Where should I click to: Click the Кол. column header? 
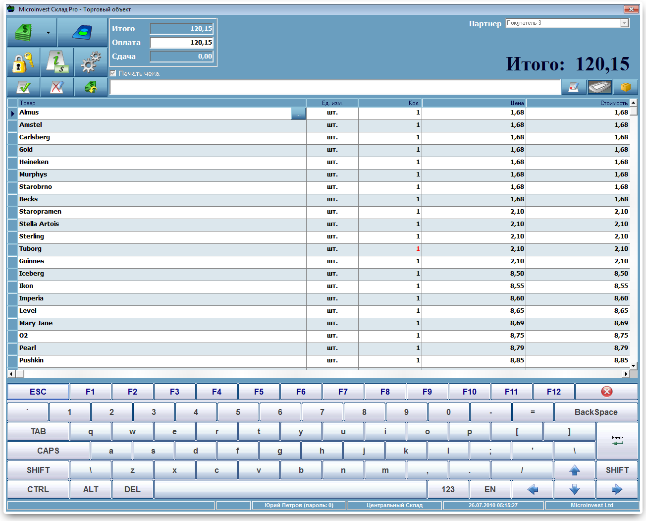click(390, 103)
